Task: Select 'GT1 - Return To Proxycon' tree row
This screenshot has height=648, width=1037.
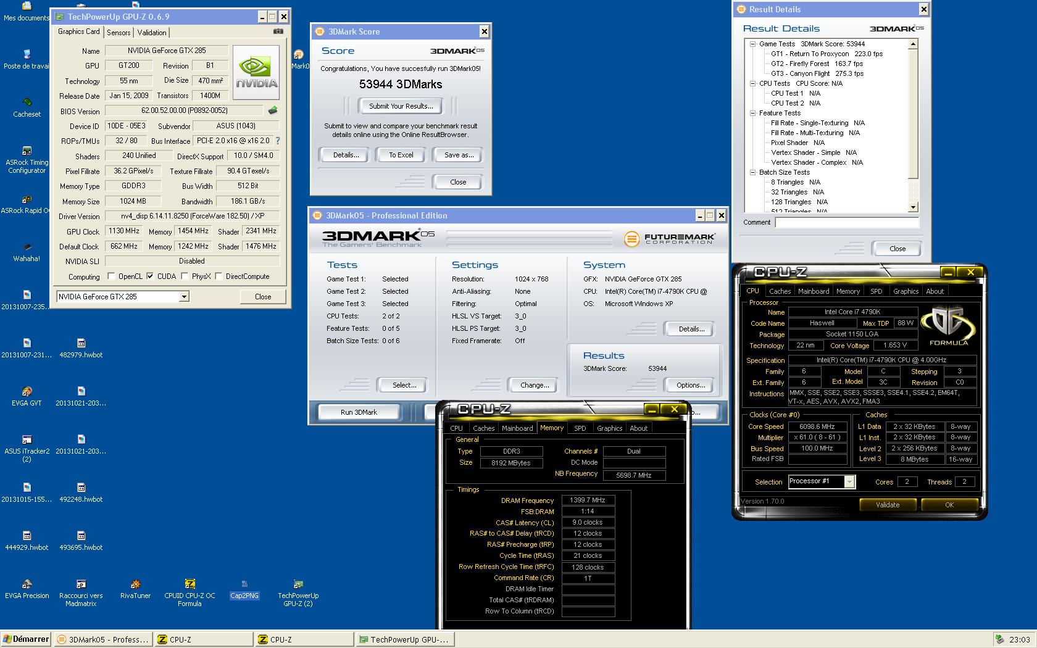Action: 827,54
